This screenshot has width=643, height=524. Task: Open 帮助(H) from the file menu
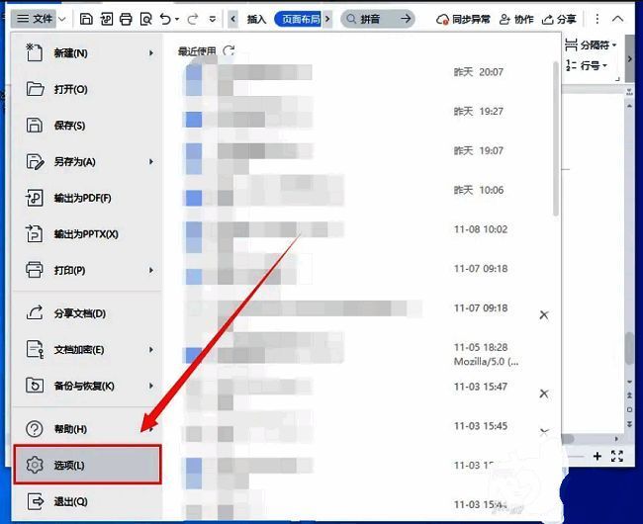tap(87, 429)
